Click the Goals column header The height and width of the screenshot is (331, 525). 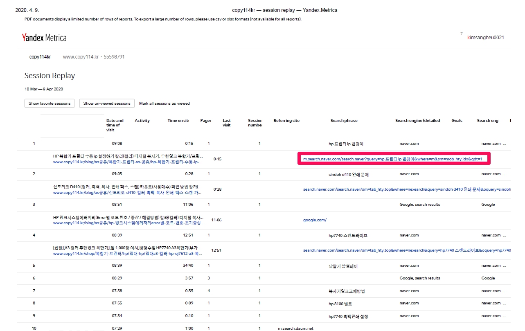pyautogui.click(x=457, y=121)
